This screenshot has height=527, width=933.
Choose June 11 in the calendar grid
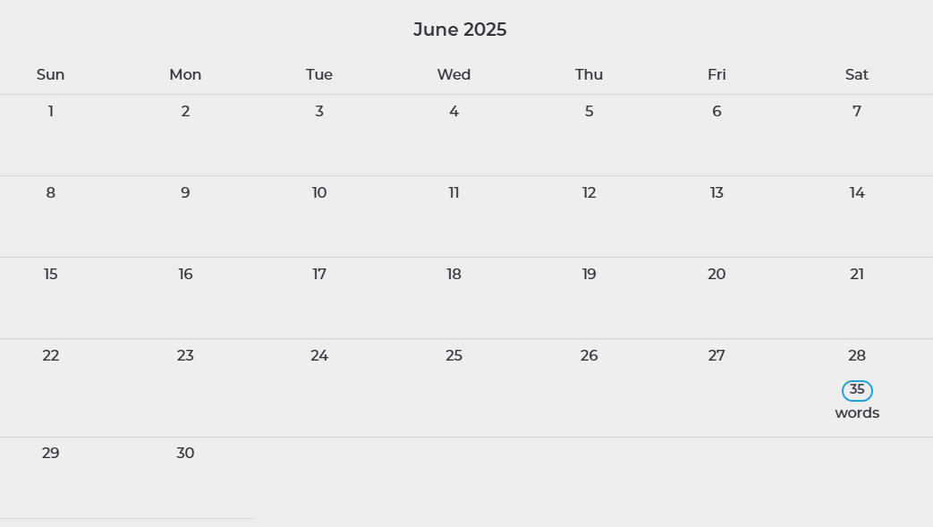(454, 193)
